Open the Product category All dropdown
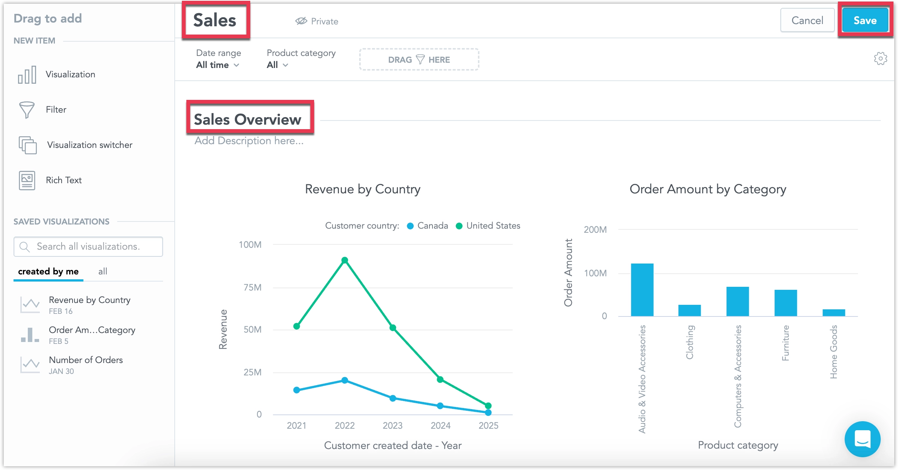 coord(277,65)
